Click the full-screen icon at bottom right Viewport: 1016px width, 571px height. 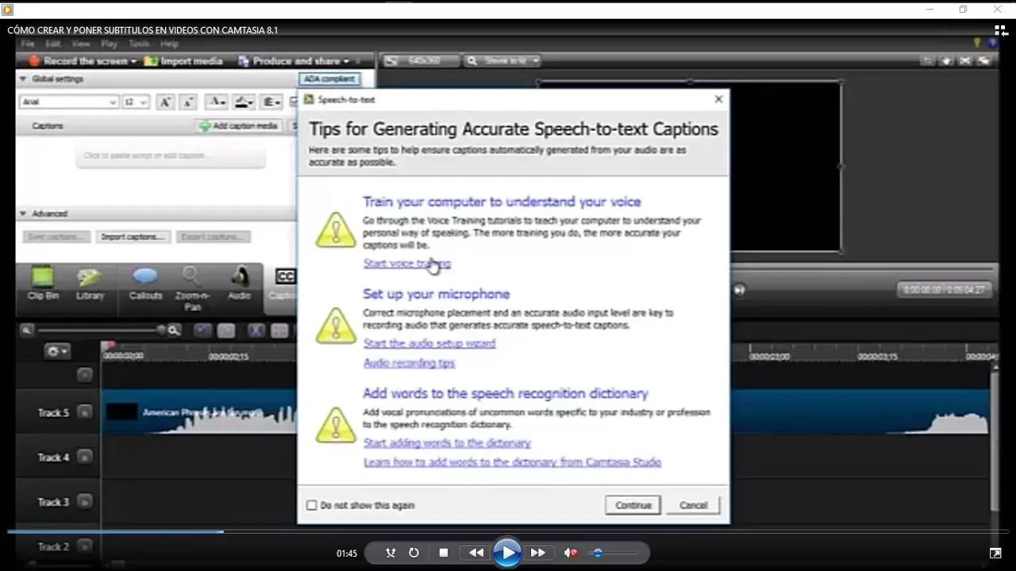995,553
